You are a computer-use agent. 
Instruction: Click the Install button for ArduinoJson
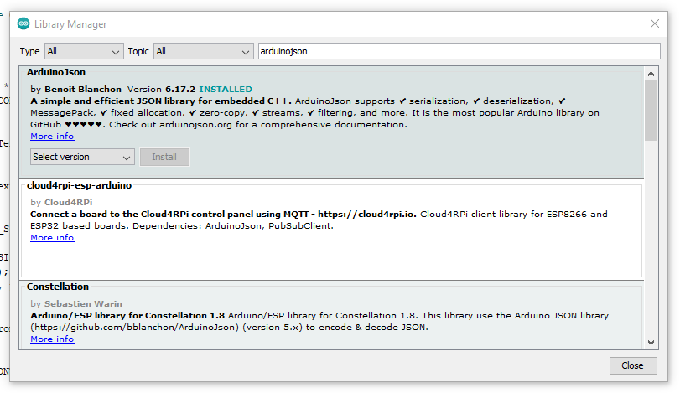point(164,157)
